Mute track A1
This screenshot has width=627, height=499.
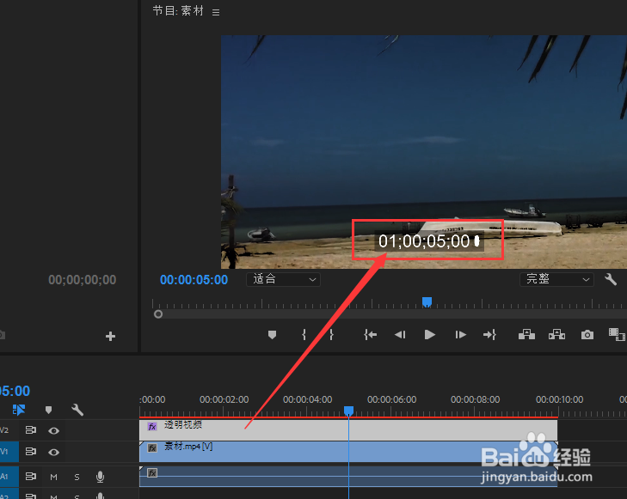[53, 477]
